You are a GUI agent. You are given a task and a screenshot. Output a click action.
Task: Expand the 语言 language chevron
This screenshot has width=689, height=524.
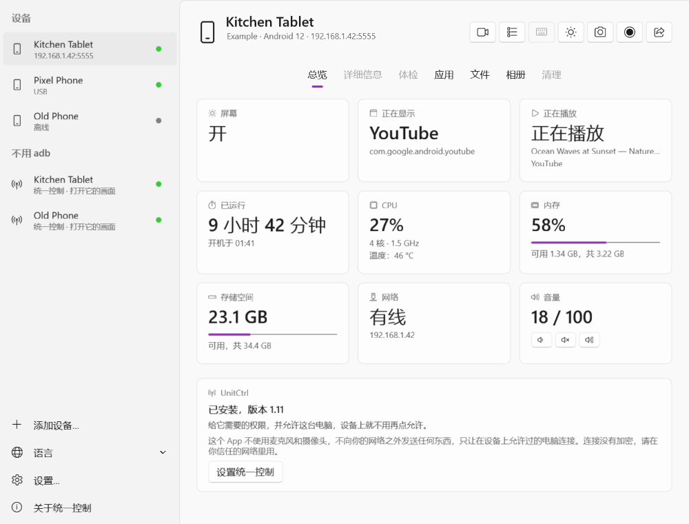tap(163, 452)
